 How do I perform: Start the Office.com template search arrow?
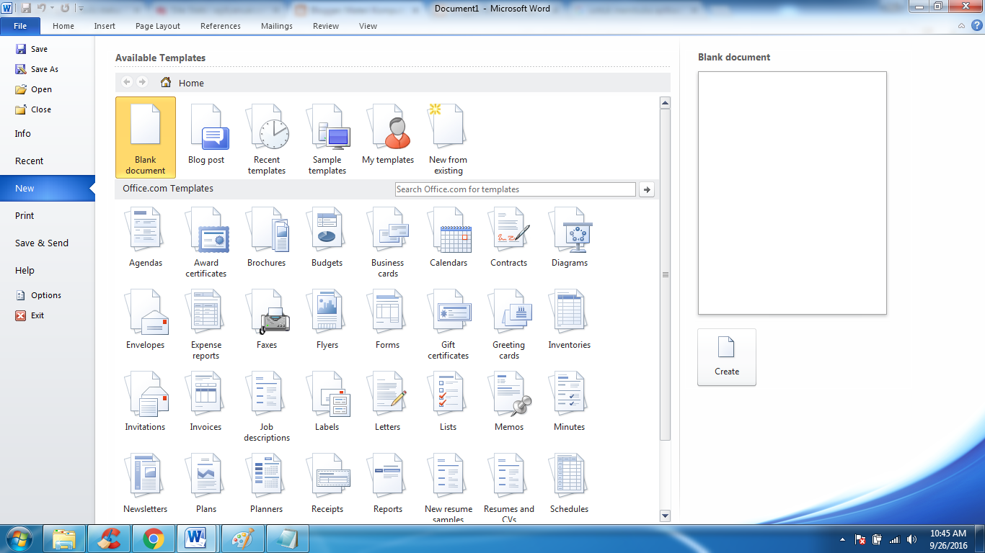pos(647,189)
